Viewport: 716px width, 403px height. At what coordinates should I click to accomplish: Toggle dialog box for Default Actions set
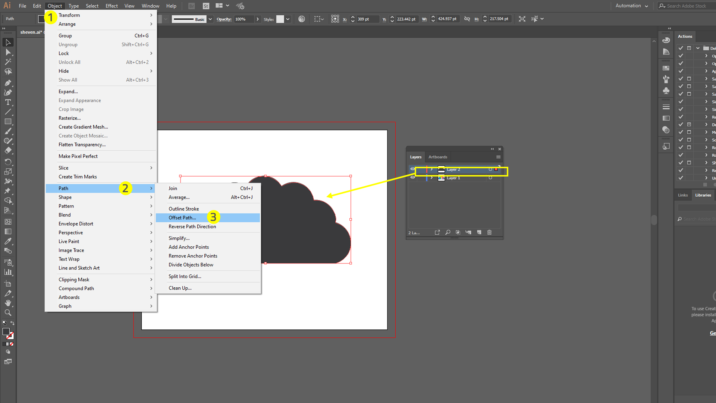click(x=689, y=48)
